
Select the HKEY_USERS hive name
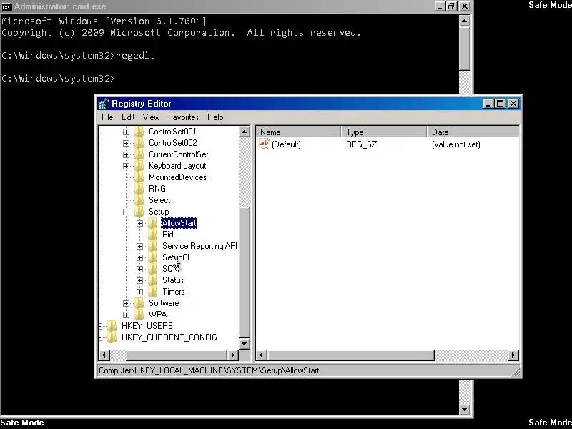click(x=147, y=326)
